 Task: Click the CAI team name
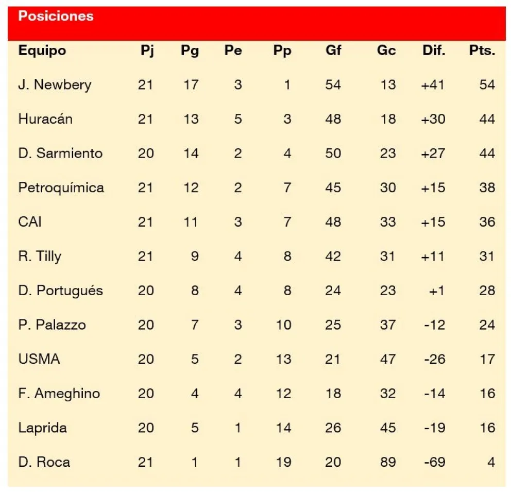(30, 222)
